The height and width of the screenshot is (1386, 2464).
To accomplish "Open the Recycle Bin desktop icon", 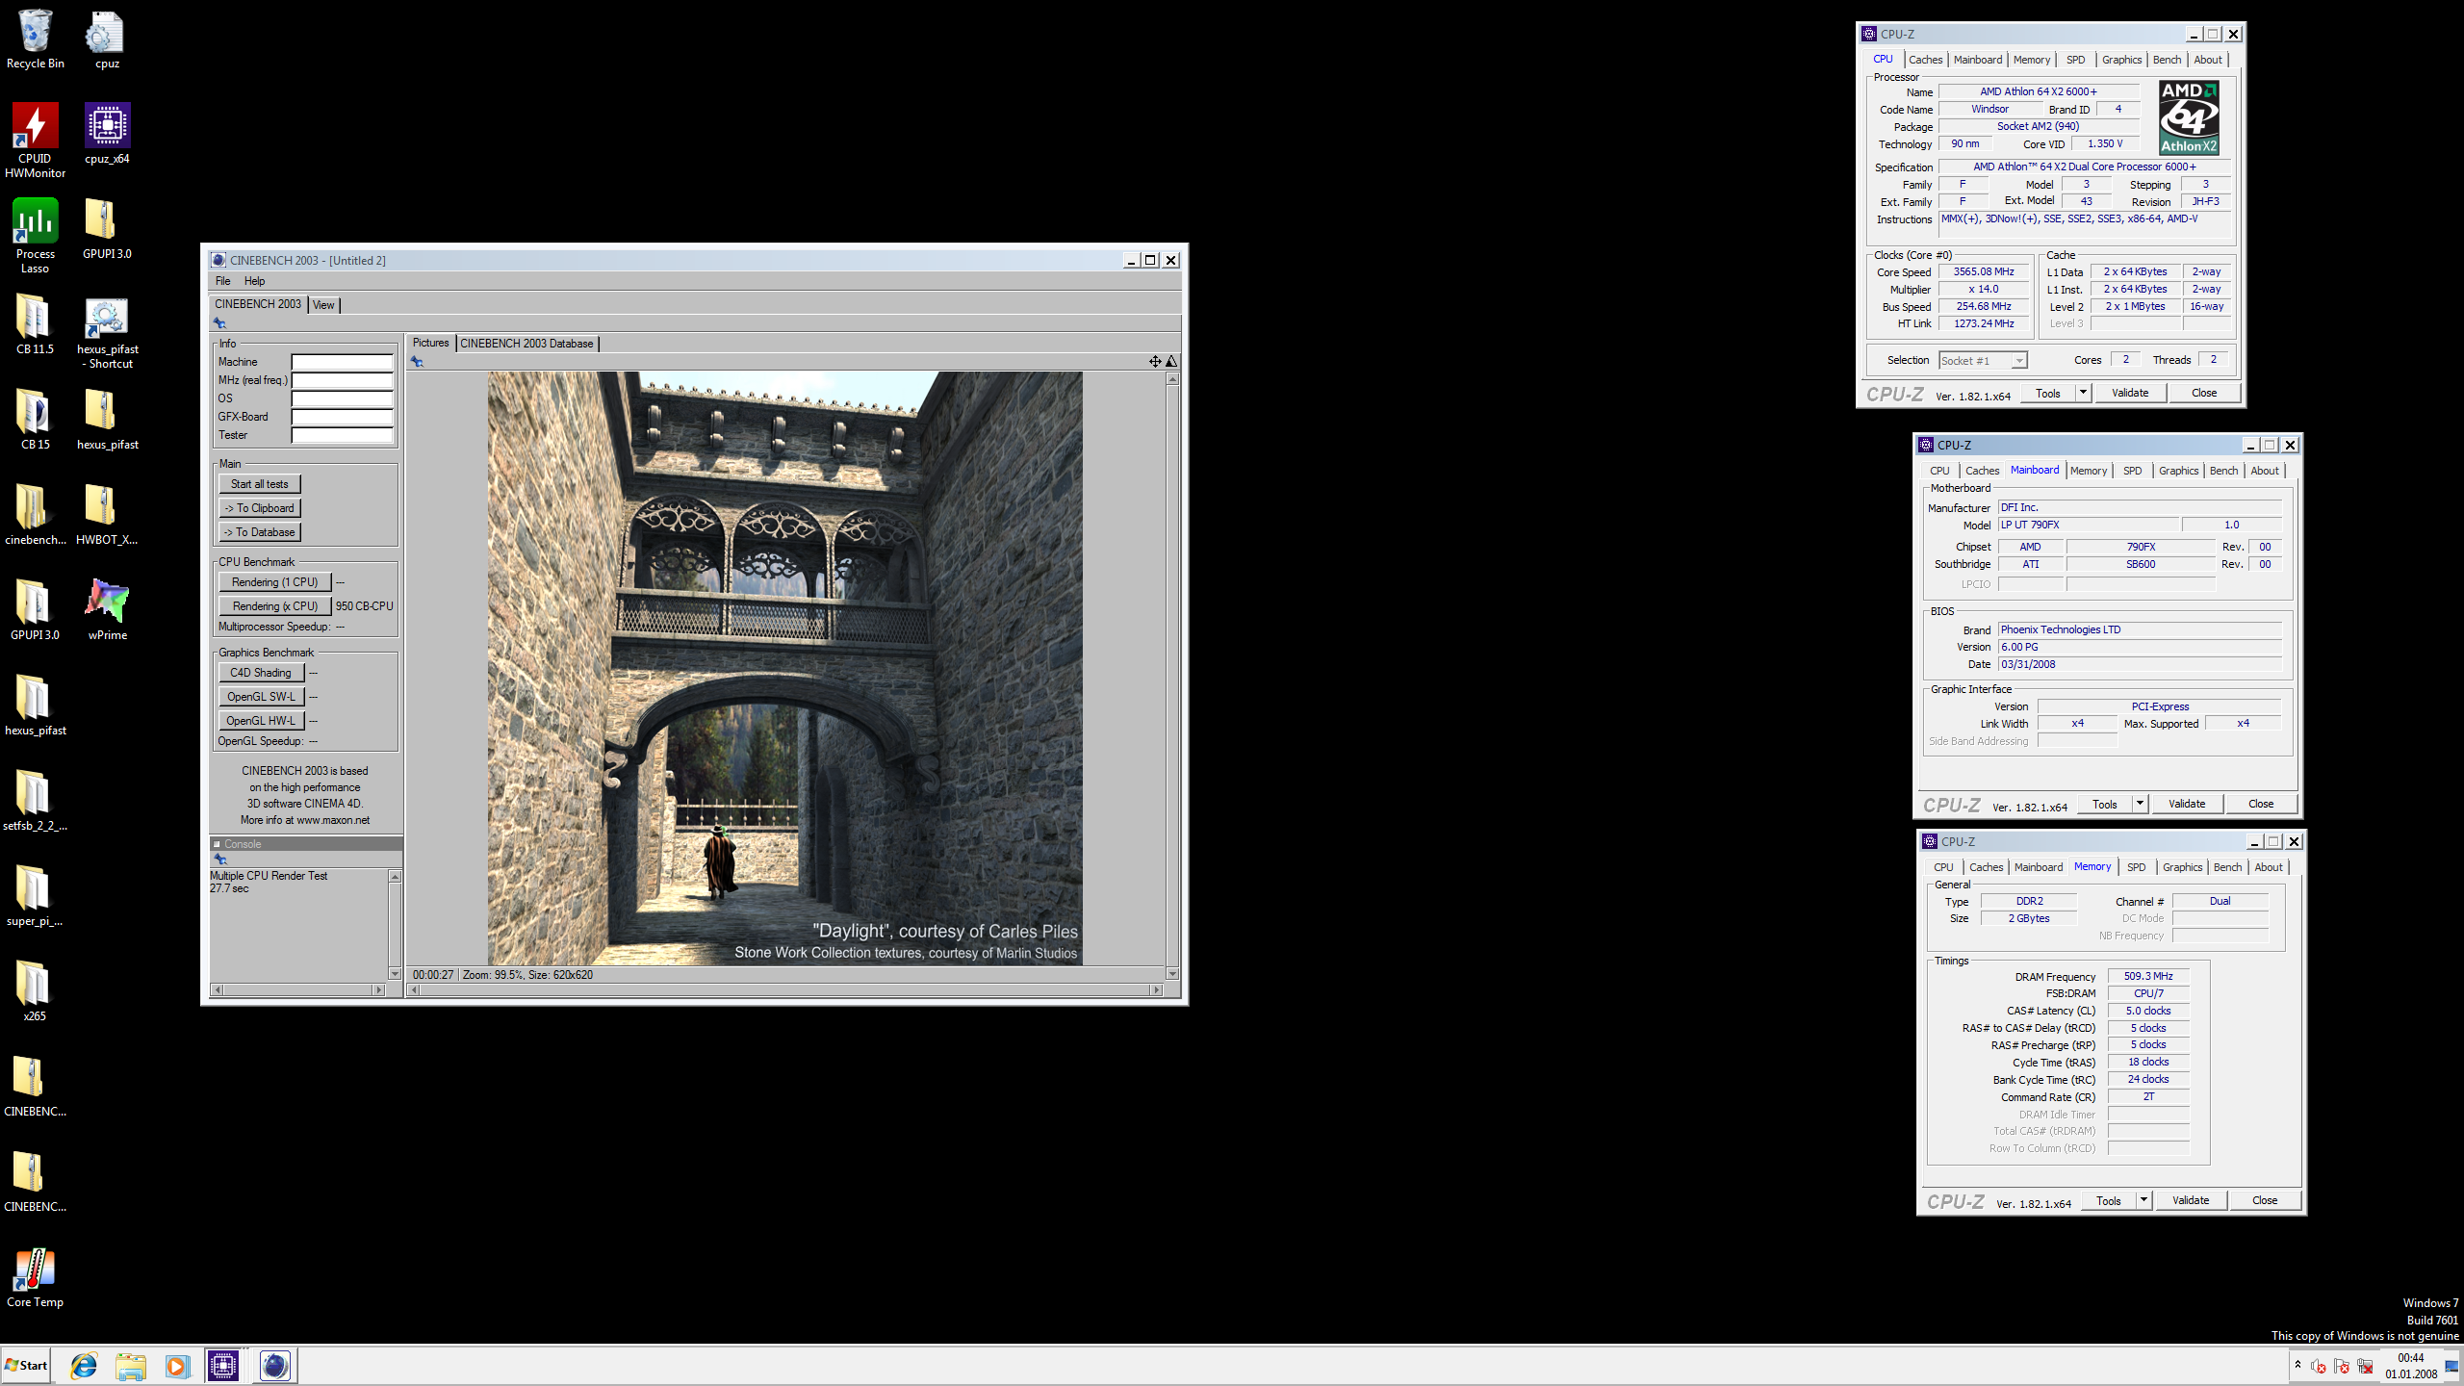I will click(x=36, y=39).
